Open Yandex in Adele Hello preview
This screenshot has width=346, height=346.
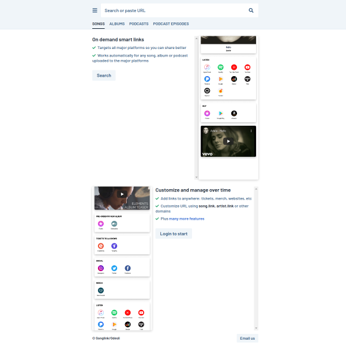click(220, 91)
